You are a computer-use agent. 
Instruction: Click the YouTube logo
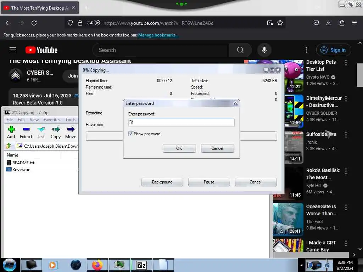pos(41,50)
